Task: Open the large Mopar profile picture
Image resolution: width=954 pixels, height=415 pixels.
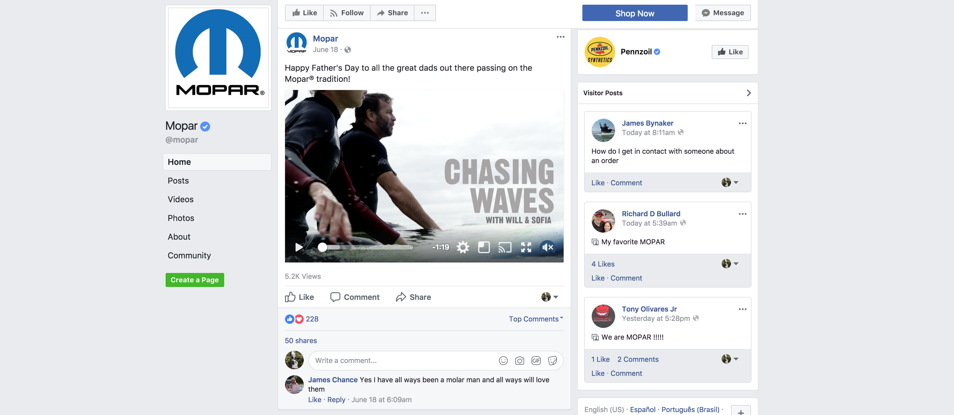Action: [x=218, y=58]
